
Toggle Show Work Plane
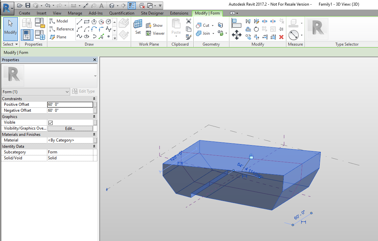[155, 25]
